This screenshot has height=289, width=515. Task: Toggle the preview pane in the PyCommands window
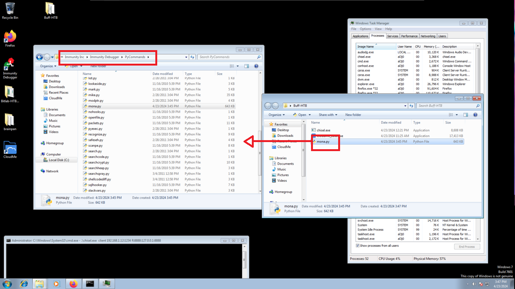coord(247,66)
